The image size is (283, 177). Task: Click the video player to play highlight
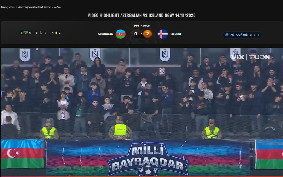pyautogui.click(x=141, y=112)
